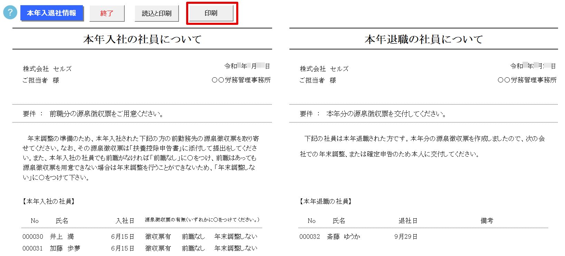Image resolution: width=565 pixels, height=256 pixels.
Task: Click the 本年入社の社員について title
Action: click(x=142, y=39)
